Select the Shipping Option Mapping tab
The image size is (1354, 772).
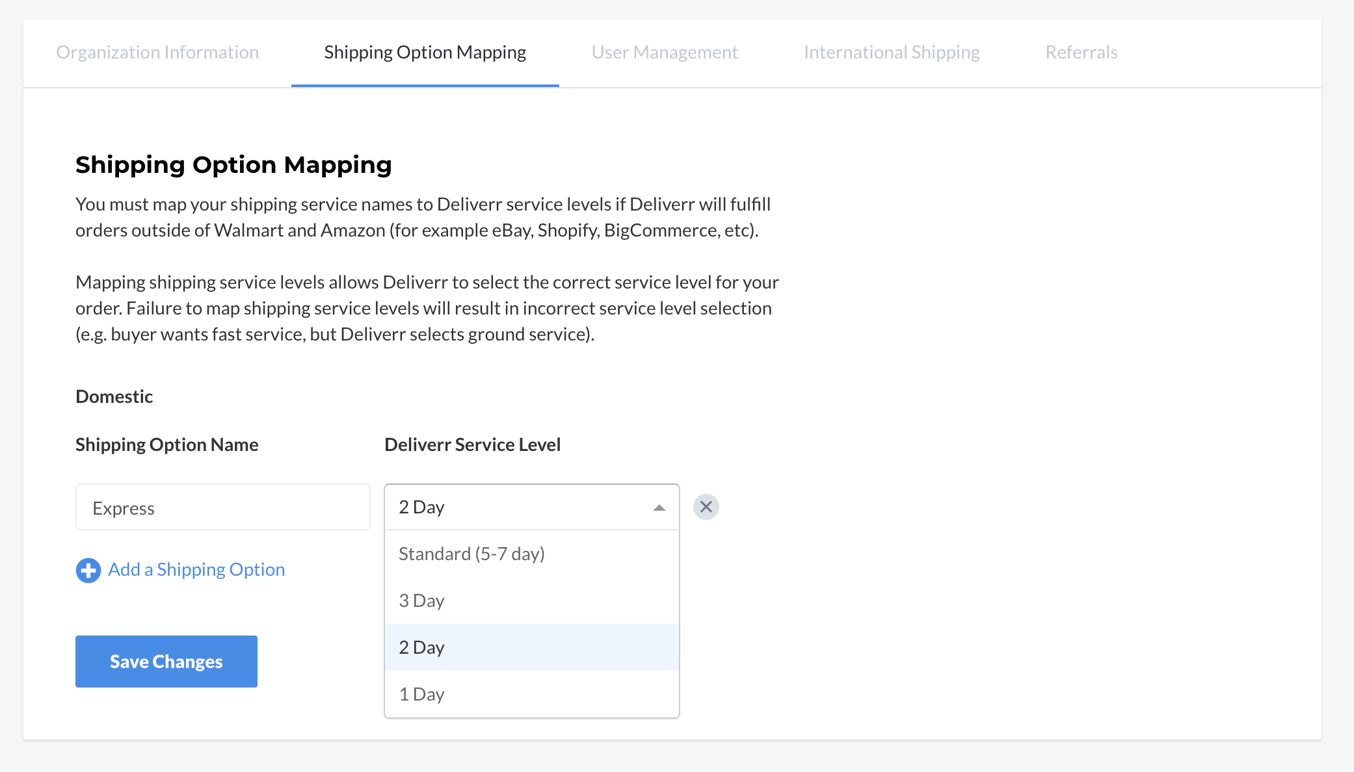425,52
